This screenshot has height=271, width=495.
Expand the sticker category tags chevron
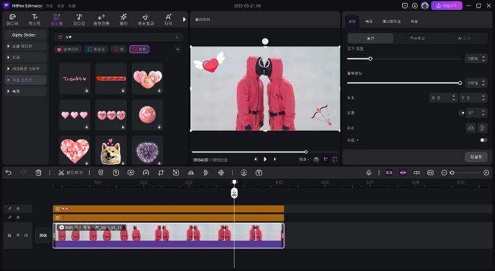click(178, 48)
